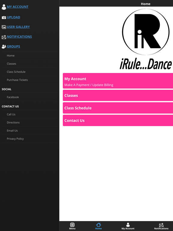The height and width of the screenshot is (231, 173).
Task: Click the My Account tab label in bottom bar
Action: pyautogui.click(x=128, y=229)
